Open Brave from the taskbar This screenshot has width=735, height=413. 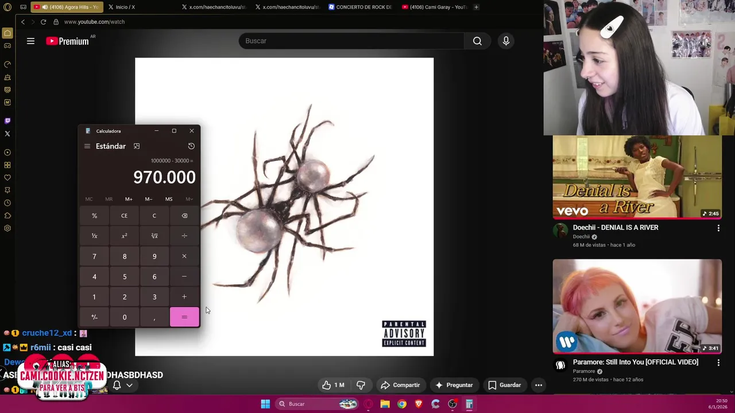[419, 404]
